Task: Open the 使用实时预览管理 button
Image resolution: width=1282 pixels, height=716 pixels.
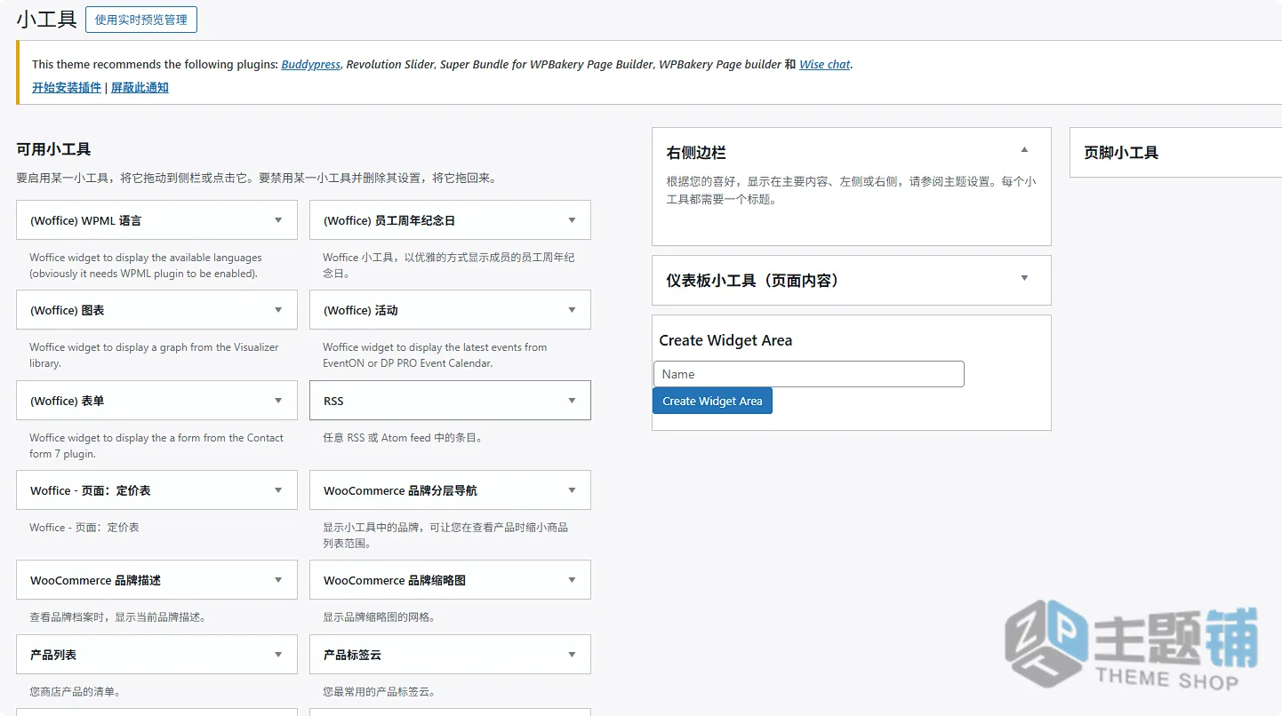Action: tap(141, 20)
